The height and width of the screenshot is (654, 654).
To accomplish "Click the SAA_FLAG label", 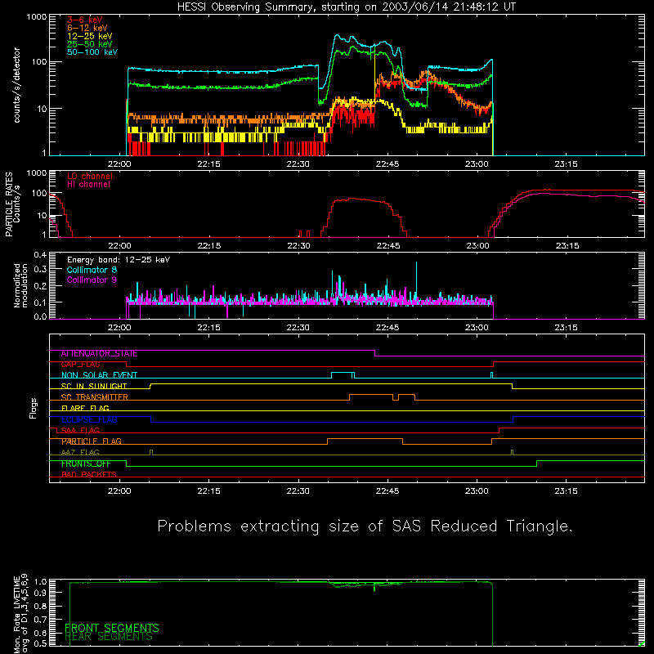I will pyautogui.click(x=80, y=431).
